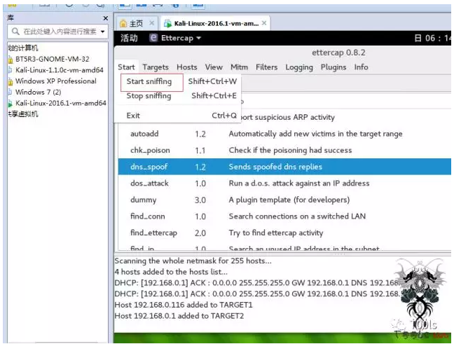Open the Hosts menu
Screen dimensions: 454x344
[187, 67]
